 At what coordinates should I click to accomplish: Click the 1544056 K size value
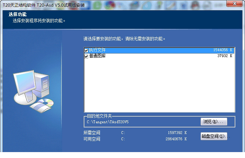[x=223, y=50]
